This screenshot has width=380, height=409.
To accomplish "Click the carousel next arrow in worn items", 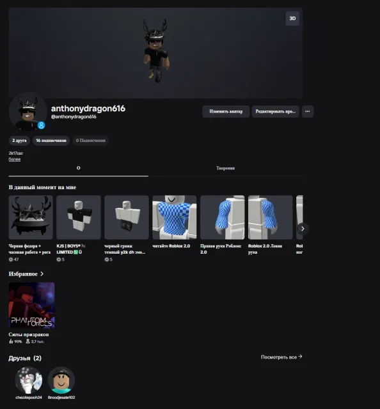I will tap(303, 229).
